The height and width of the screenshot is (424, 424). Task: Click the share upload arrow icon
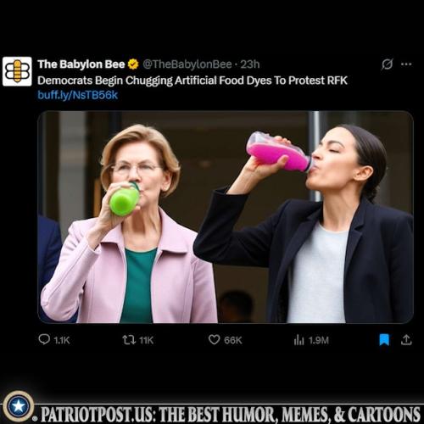tap(406, 340)
